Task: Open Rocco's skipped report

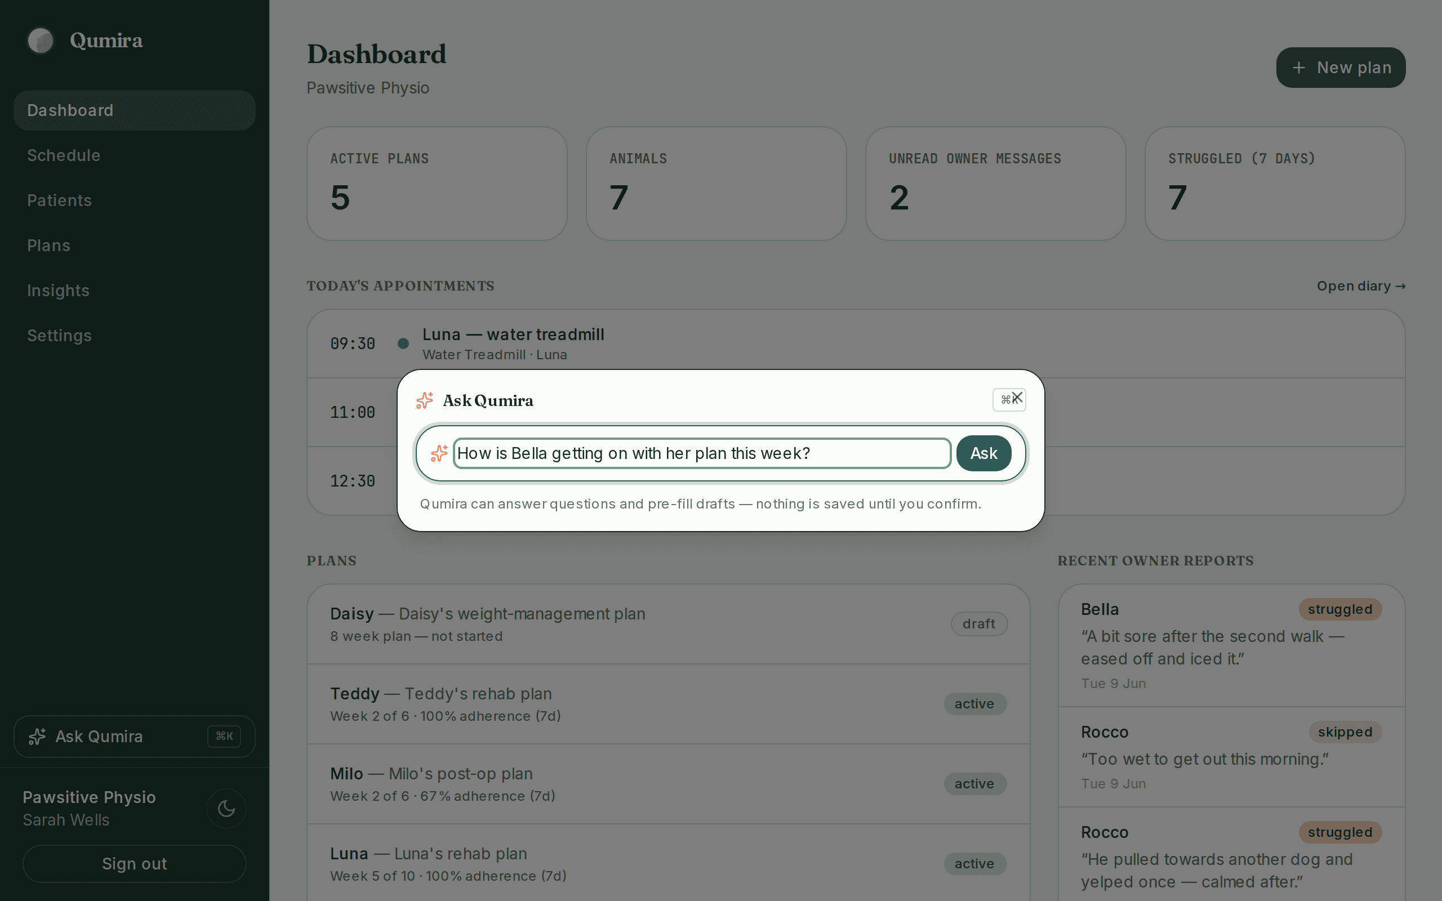Action: click(x=1232, y=757)
